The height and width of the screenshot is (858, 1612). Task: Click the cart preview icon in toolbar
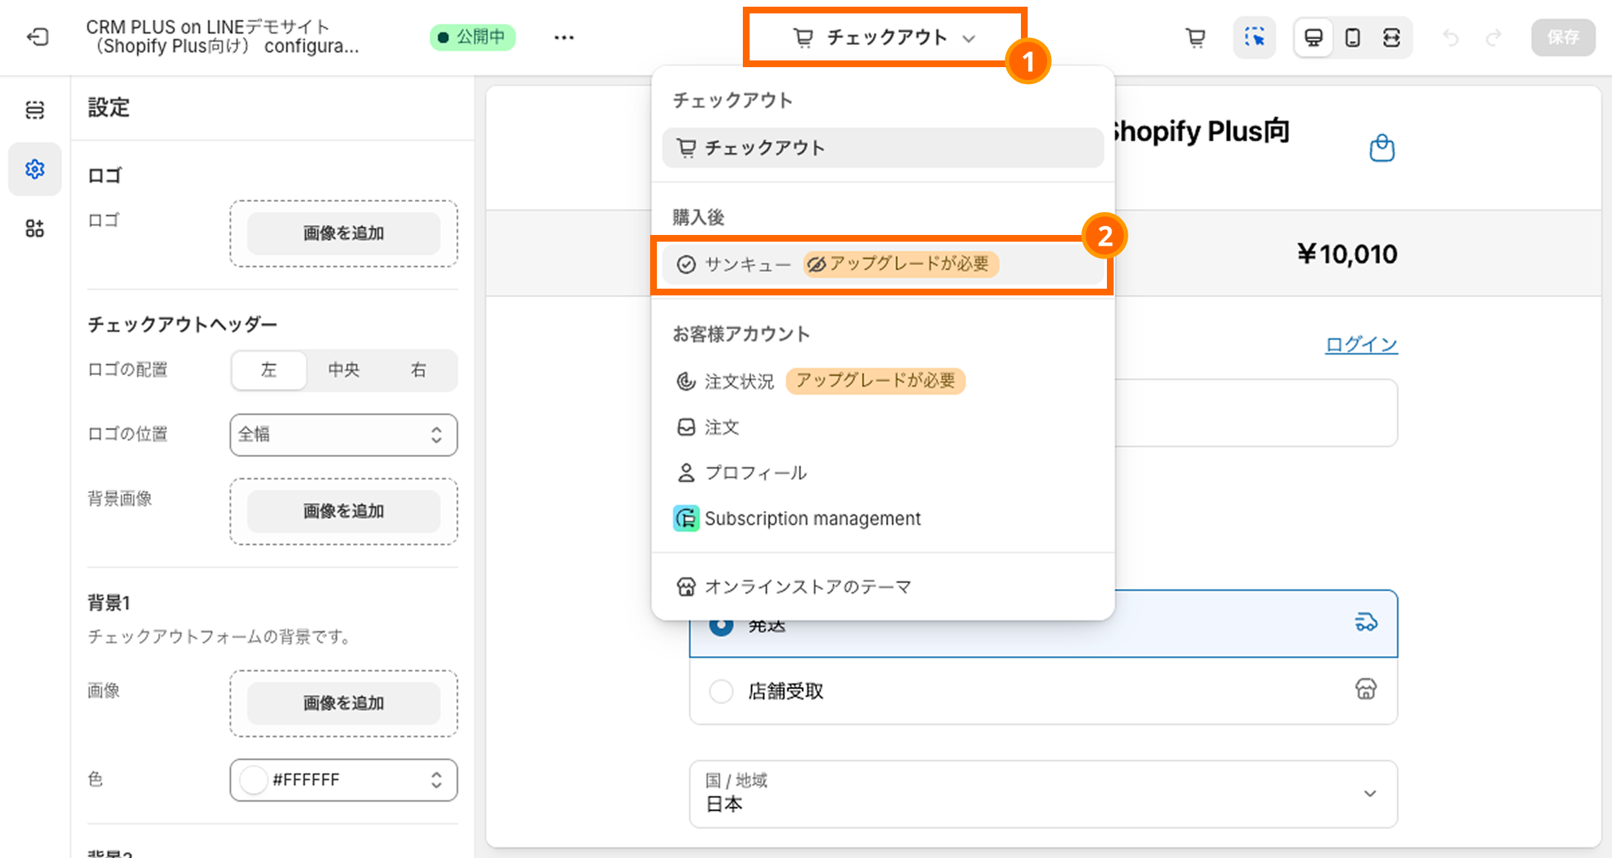pyautogui.click(x=1196, y=38)
